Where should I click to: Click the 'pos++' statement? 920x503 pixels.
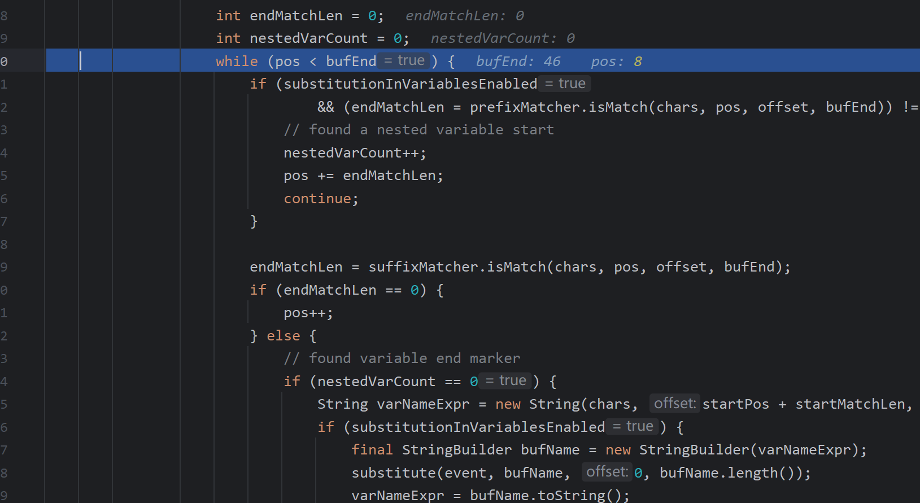(x=308, y=313)
